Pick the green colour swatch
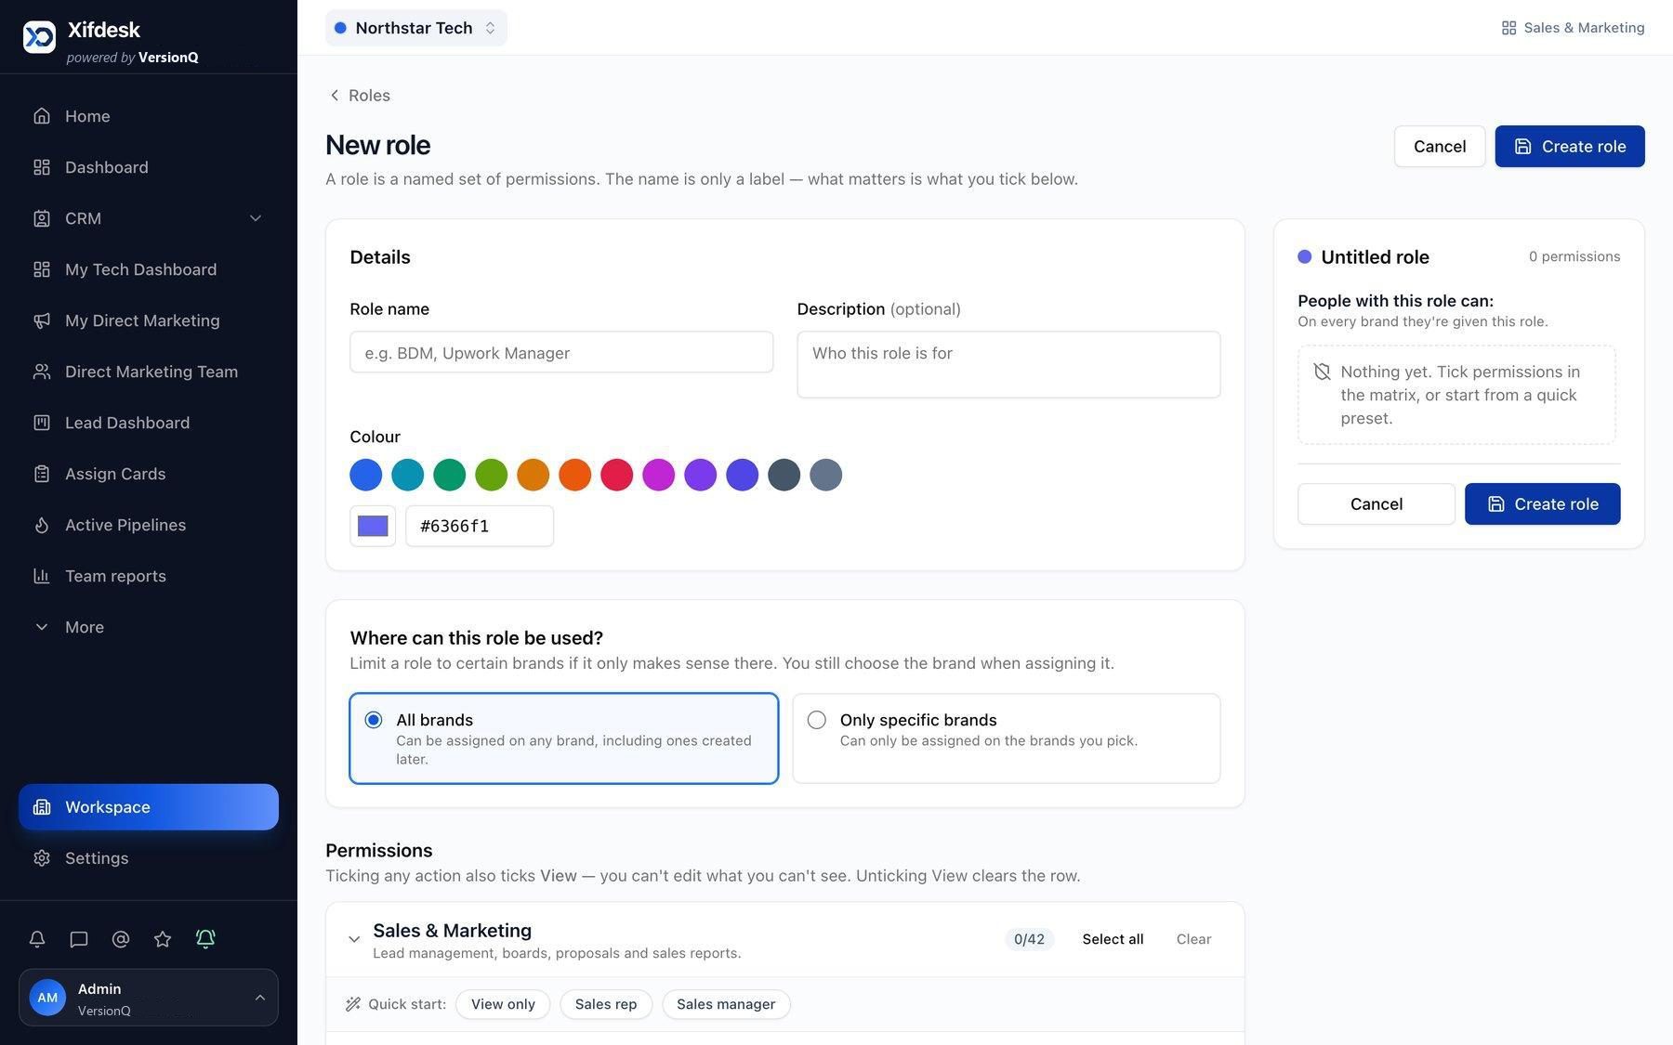 coord(450,475)
